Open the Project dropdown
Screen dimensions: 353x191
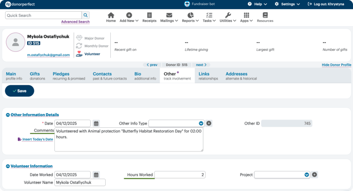coord(282,175)
